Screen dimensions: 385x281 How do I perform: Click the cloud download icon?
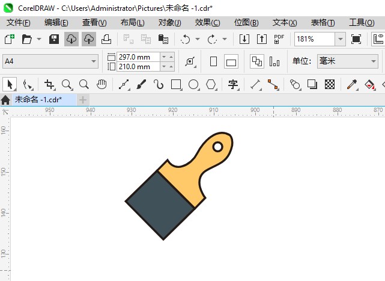click(71, 39)
